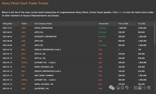Click the "5,000,000" To value
Viewport: 156px width, 94px height.
142,28
